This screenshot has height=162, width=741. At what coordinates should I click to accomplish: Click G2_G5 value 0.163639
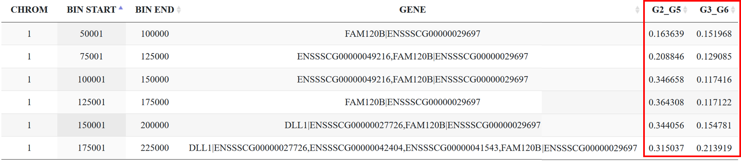point(666,34)
